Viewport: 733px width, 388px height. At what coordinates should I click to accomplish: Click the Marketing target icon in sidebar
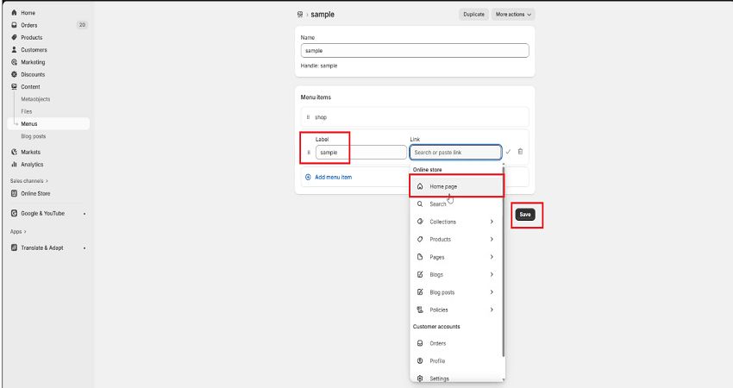coord(14,62)
